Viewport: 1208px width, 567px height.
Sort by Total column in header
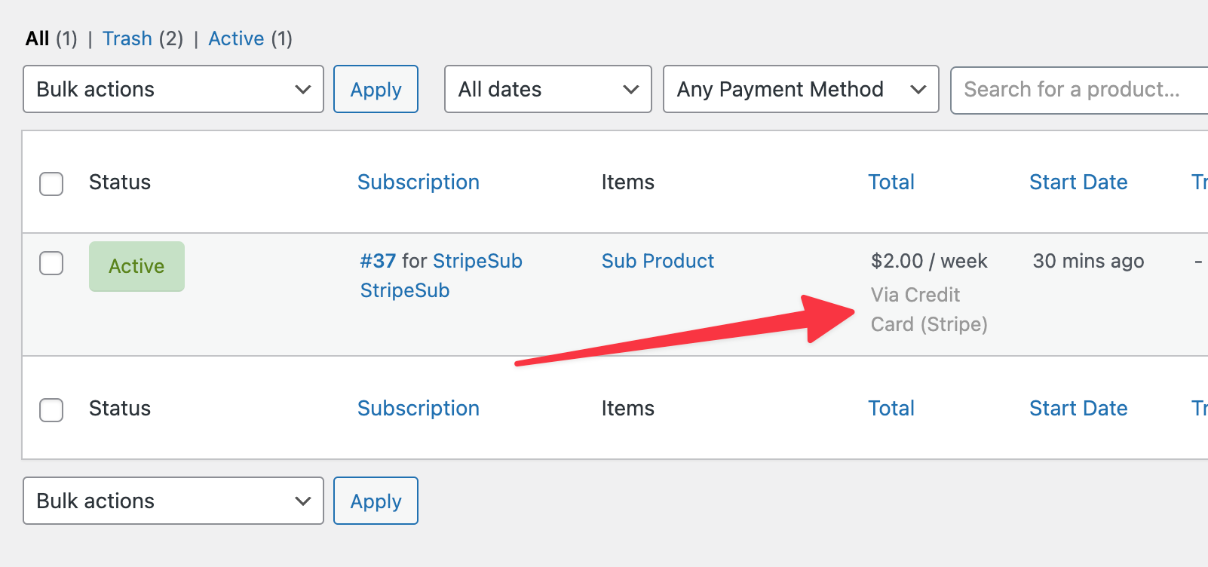891,182
